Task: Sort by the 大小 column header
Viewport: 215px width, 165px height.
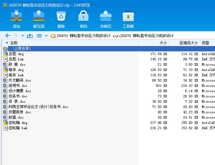Action: [x=154, y=43]
